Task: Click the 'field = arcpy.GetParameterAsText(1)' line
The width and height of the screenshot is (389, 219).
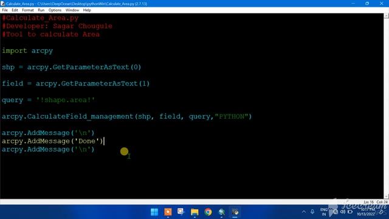Action: [75, 84]
